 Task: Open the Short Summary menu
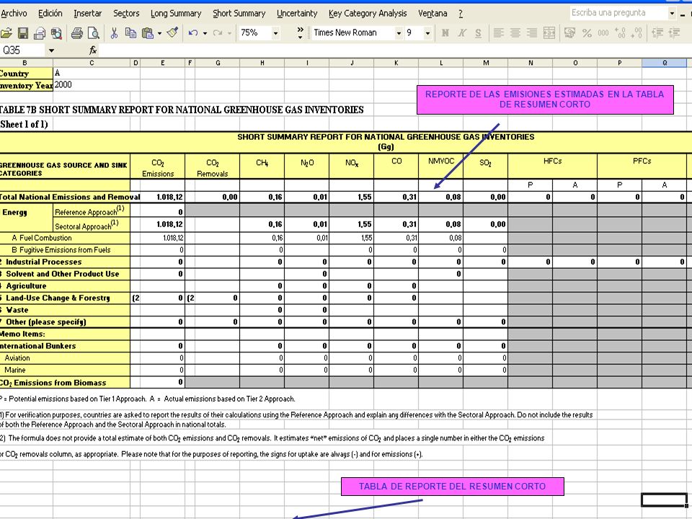239,13
